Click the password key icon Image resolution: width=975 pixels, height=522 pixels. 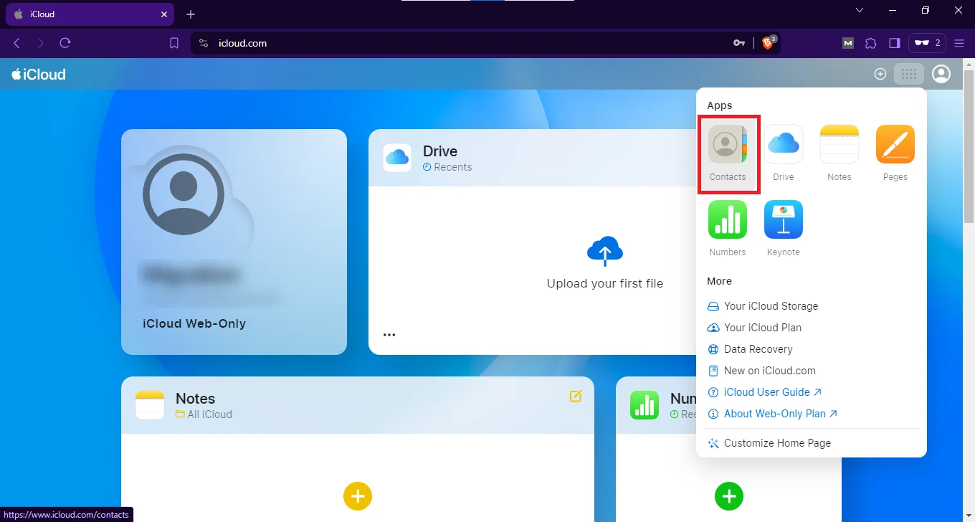pos(739,43)
